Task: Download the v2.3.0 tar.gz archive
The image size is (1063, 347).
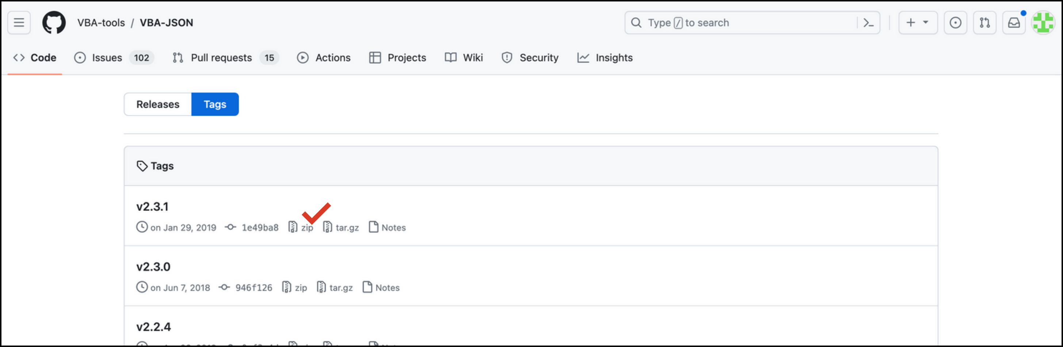Action: [335, 287]
